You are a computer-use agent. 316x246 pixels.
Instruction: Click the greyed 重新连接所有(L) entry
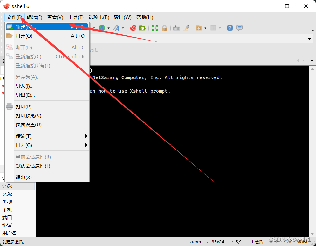click(47, 66)
